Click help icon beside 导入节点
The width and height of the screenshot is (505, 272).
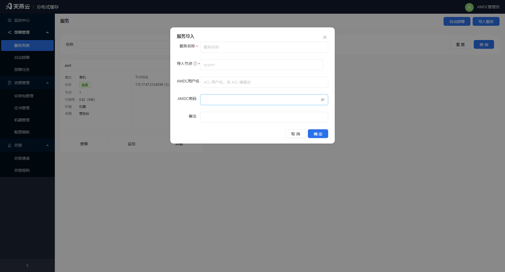coord(195,64)
